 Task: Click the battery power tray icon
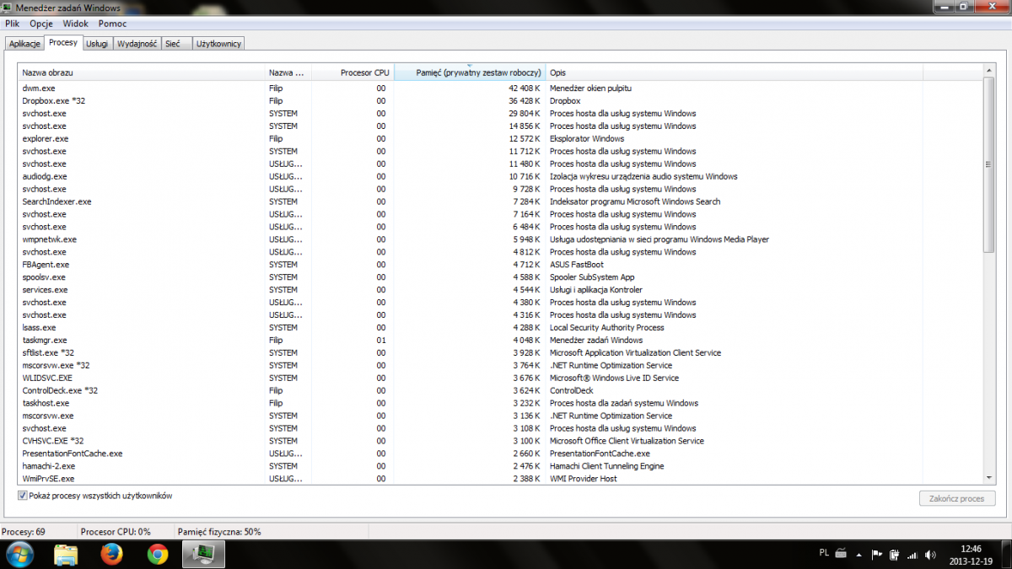(x=894, y=555)
